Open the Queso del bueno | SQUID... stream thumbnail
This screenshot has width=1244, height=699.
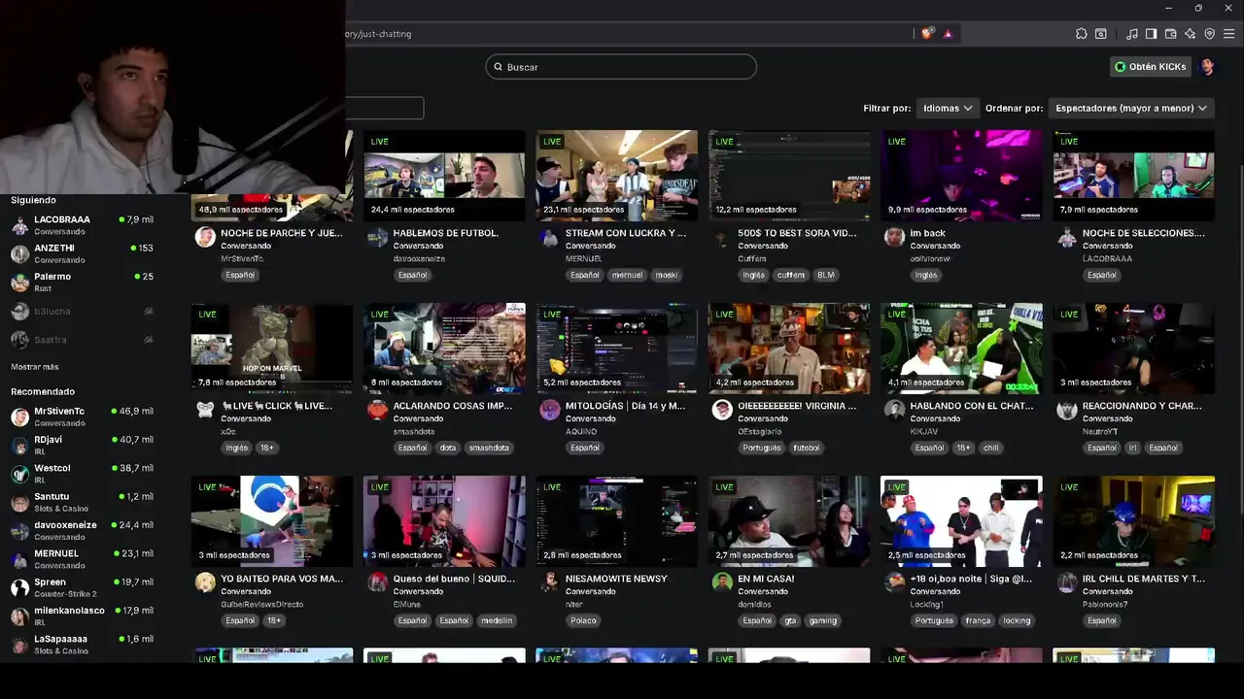coord(444,521)
